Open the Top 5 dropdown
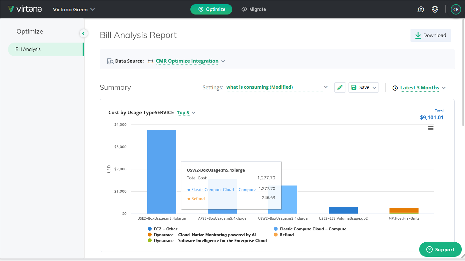Screen dimensions: 465x261 186,113
